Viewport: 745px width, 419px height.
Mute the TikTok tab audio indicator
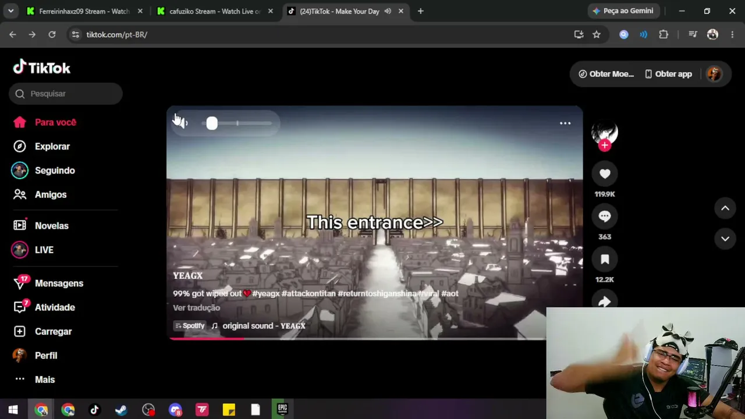pyautogui.click(x=388, y=11)
